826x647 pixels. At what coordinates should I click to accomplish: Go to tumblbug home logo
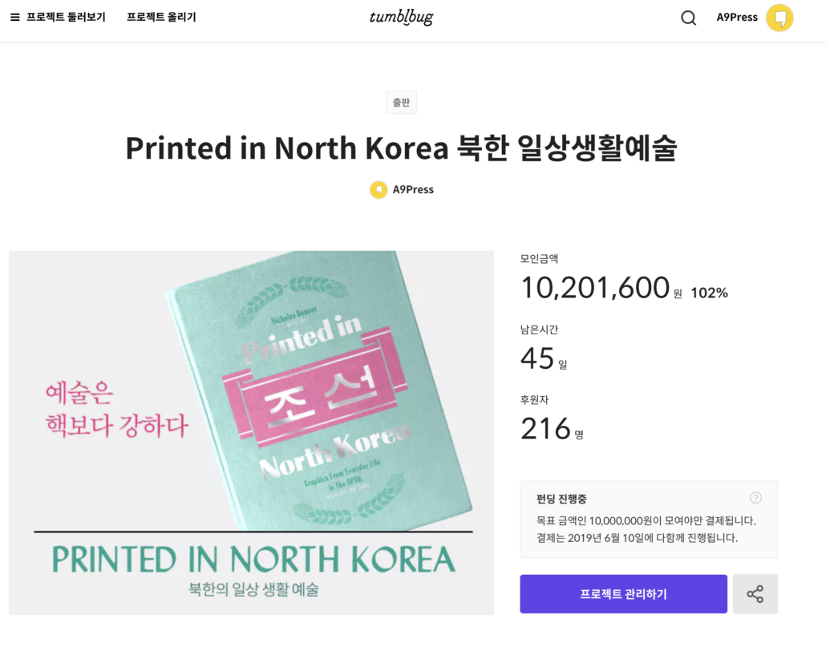point(402,18)
